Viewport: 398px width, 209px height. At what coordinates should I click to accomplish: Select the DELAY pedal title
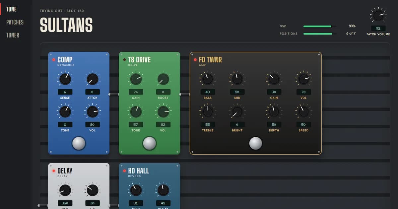click(x=65, y=171)
